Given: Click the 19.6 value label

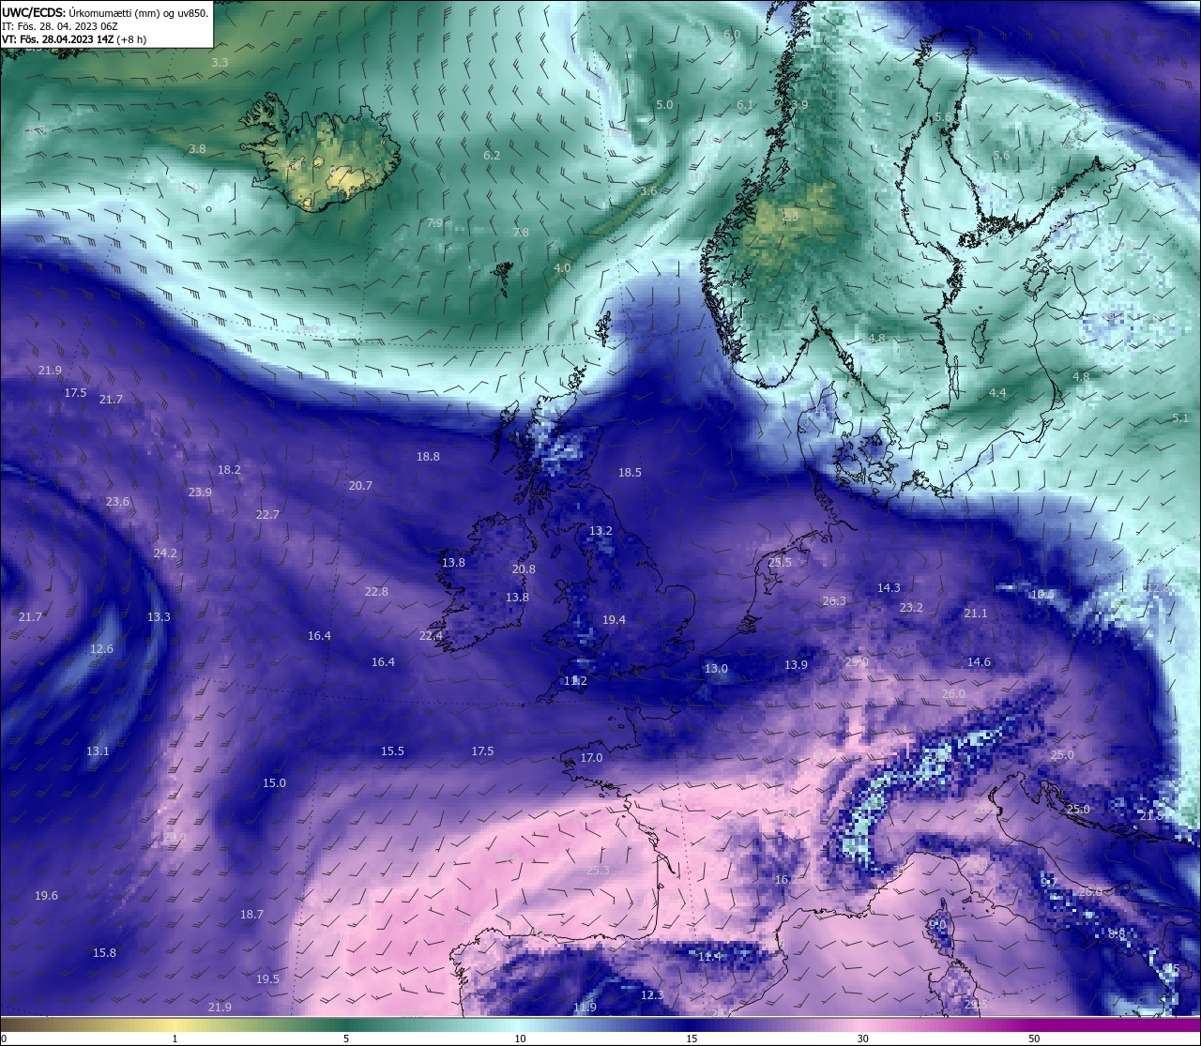Looking at the screenshot, I should click(46, 897).
